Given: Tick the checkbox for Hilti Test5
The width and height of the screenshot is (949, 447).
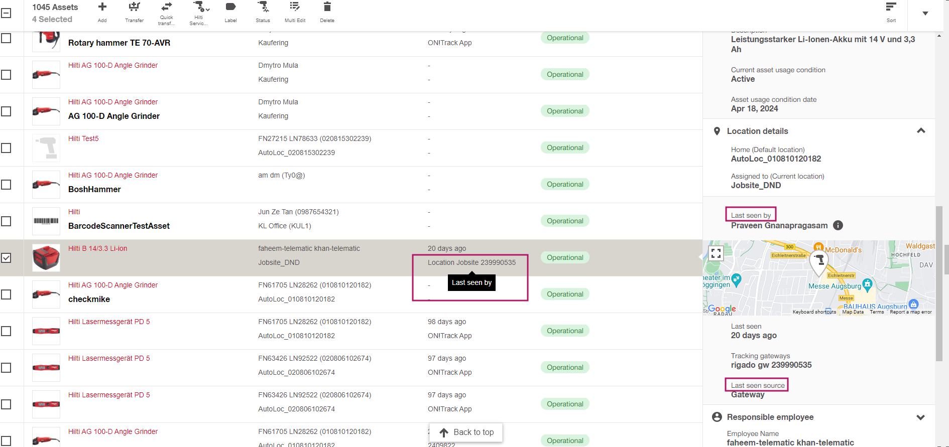Looking at the screenshot, I should point(6,148).
